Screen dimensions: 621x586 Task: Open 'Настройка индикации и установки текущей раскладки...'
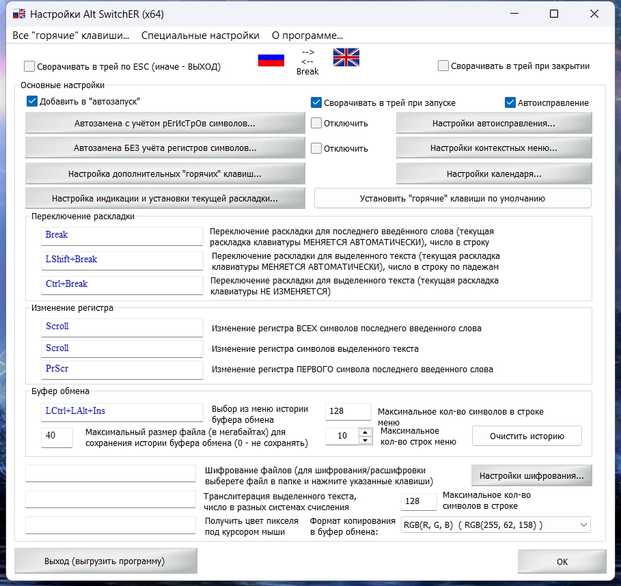165,198
